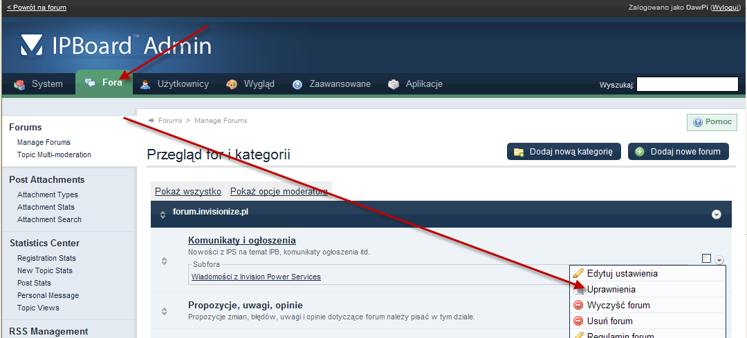Viewport: 747px width, 338px height.
Task: Choose Wyczyść forum from the menu
Action: point(648,305)
